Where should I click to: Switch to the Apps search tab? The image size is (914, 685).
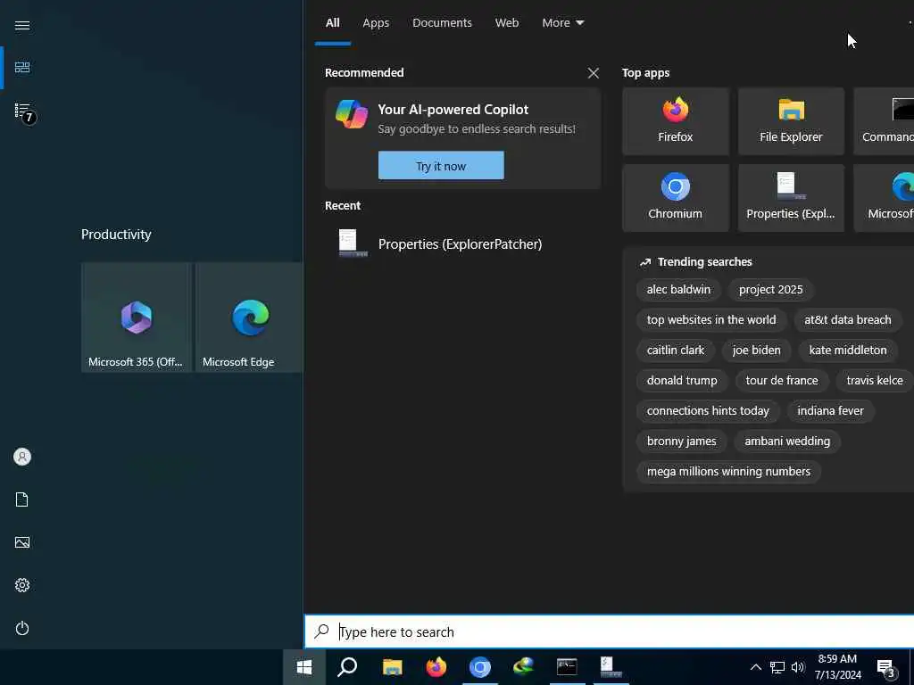pos(376,23)
